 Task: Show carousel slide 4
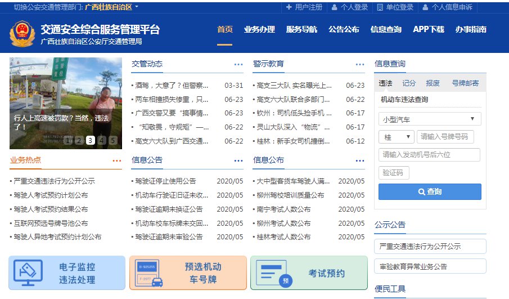pyautogui.click(x=102, y=140)
